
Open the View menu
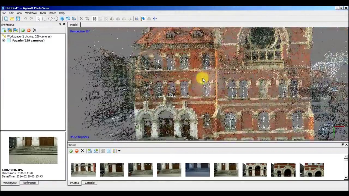pyautogui.click(x=19, y=13)
